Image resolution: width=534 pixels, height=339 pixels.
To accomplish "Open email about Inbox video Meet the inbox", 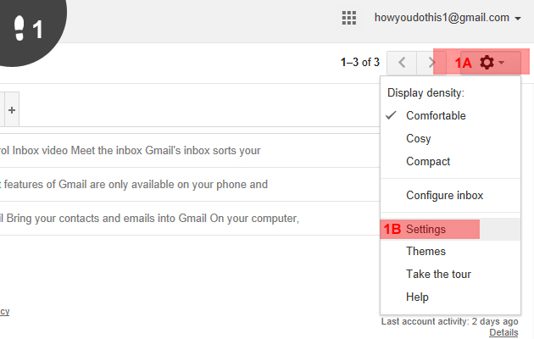I will point(189,151).
